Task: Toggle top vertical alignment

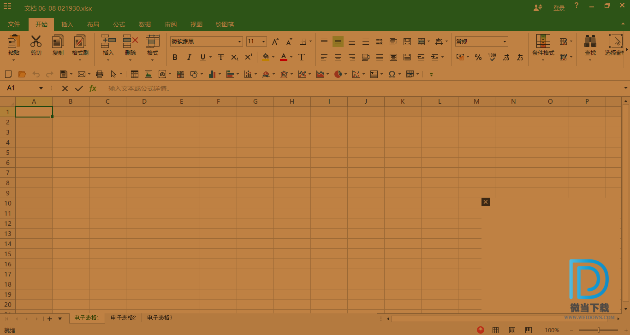Action: point(324,41)
